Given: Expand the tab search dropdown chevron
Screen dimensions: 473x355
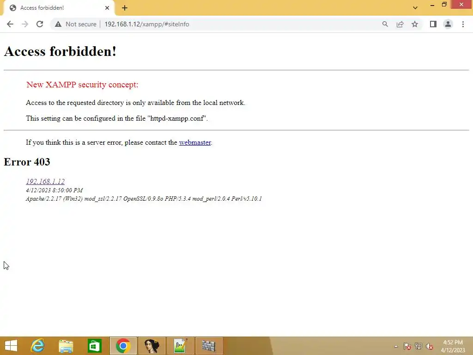Looking at the screenshot, I should [x=415, y=8].
